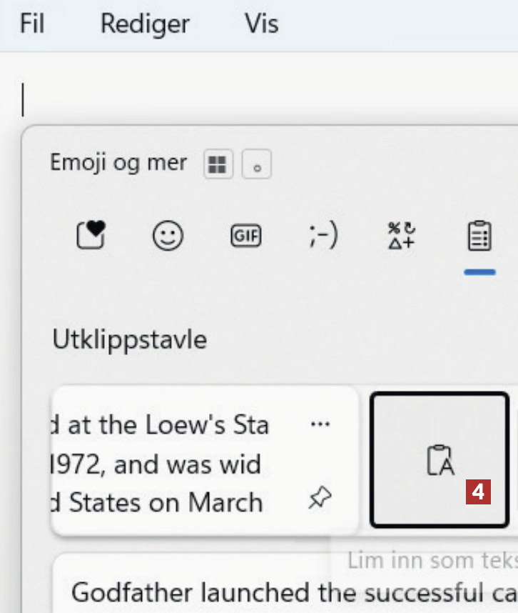Switch to the emoji smiley tab
518x613 pixels.
pyautogui.click(x=168, y=235)
